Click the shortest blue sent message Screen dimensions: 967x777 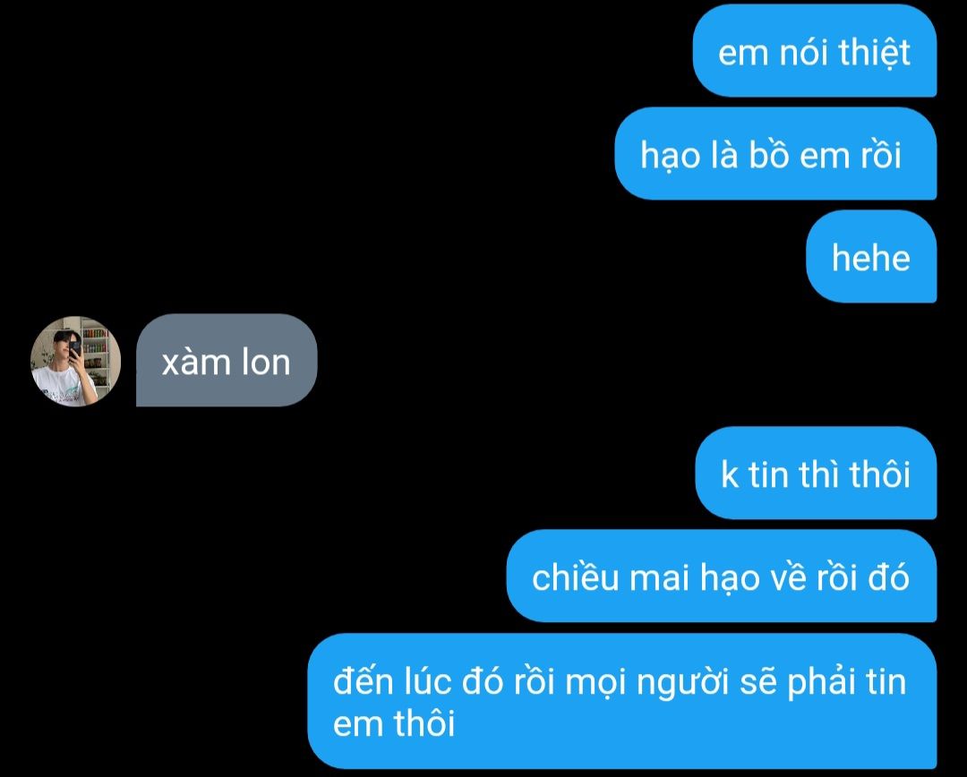click(x=871, y=257)
